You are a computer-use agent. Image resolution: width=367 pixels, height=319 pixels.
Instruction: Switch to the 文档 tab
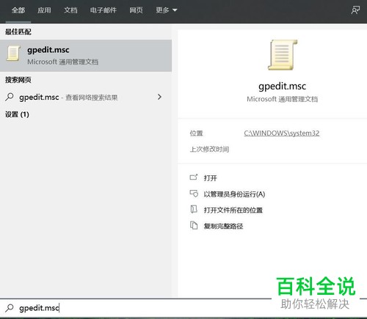pyautogui.click(x=70, y=10)
